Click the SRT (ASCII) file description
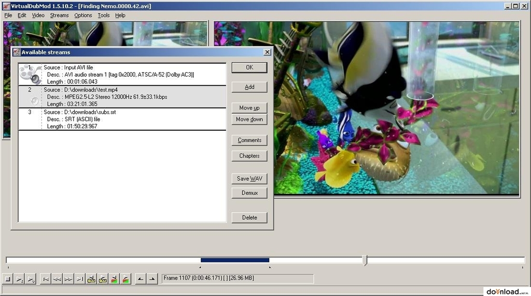This screenshot has width=531, height=296. tap(73, 119)
